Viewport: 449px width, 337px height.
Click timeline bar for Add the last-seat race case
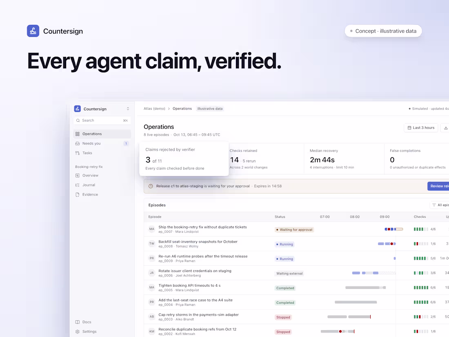(356, 302)
